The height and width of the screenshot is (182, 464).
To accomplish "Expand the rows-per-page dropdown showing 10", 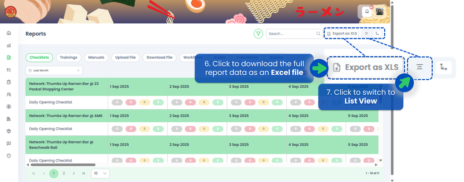I will point(101,173).
